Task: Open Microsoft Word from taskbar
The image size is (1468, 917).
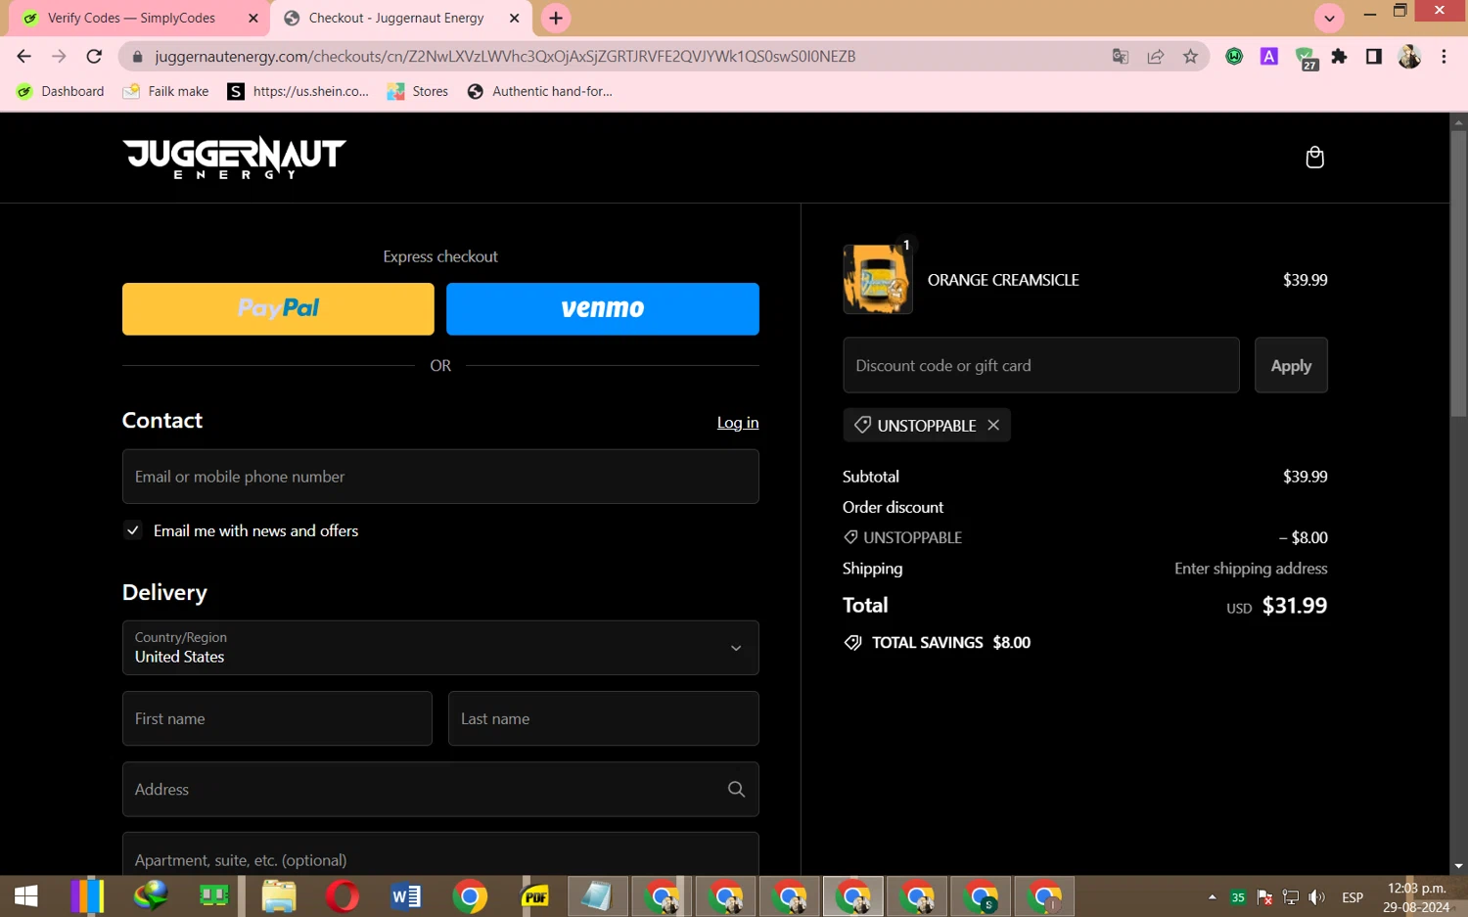Action: 406,895
